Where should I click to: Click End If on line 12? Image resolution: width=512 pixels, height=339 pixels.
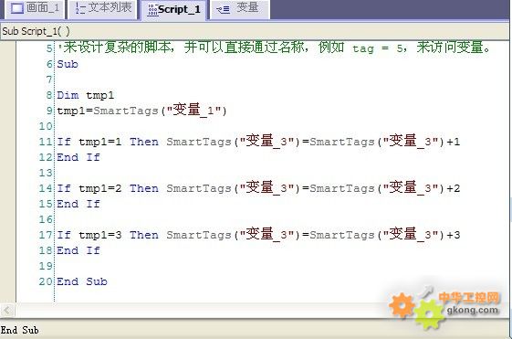[x=78, y=157]
